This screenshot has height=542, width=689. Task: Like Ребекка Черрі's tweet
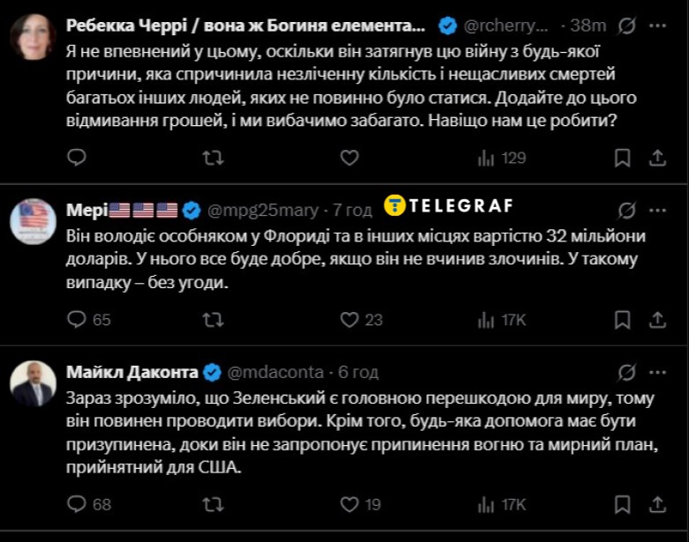point(349,158)
